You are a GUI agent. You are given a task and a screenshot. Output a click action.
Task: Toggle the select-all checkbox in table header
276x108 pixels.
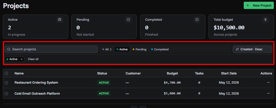click(x=6, y=73)
